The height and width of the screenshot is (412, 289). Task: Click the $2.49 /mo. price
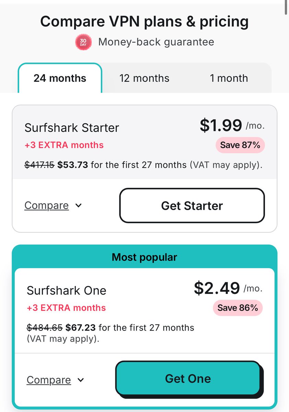[x=228, y=288]
